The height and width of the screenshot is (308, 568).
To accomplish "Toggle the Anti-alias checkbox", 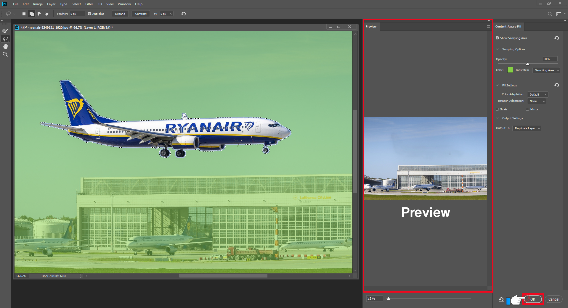I will [x=89, y=14].
